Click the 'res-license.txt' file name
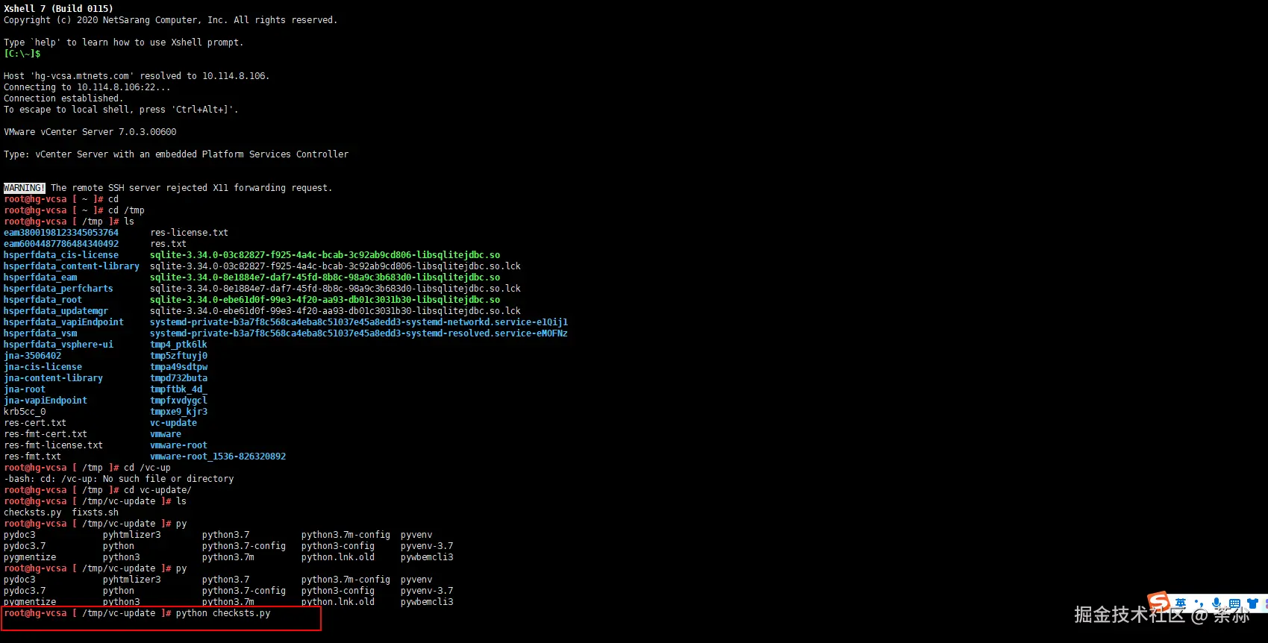Image resolution: width=1268 pixels, height=643 pixels. pos(189,233)
